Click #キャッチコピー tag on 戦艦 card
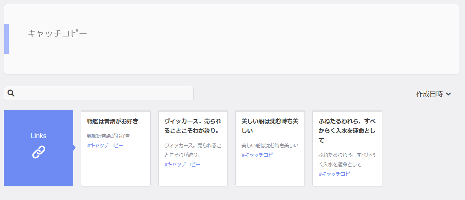The height and width of the screenshot is (200, 465). pyautogui.click(x=105, y=145)
